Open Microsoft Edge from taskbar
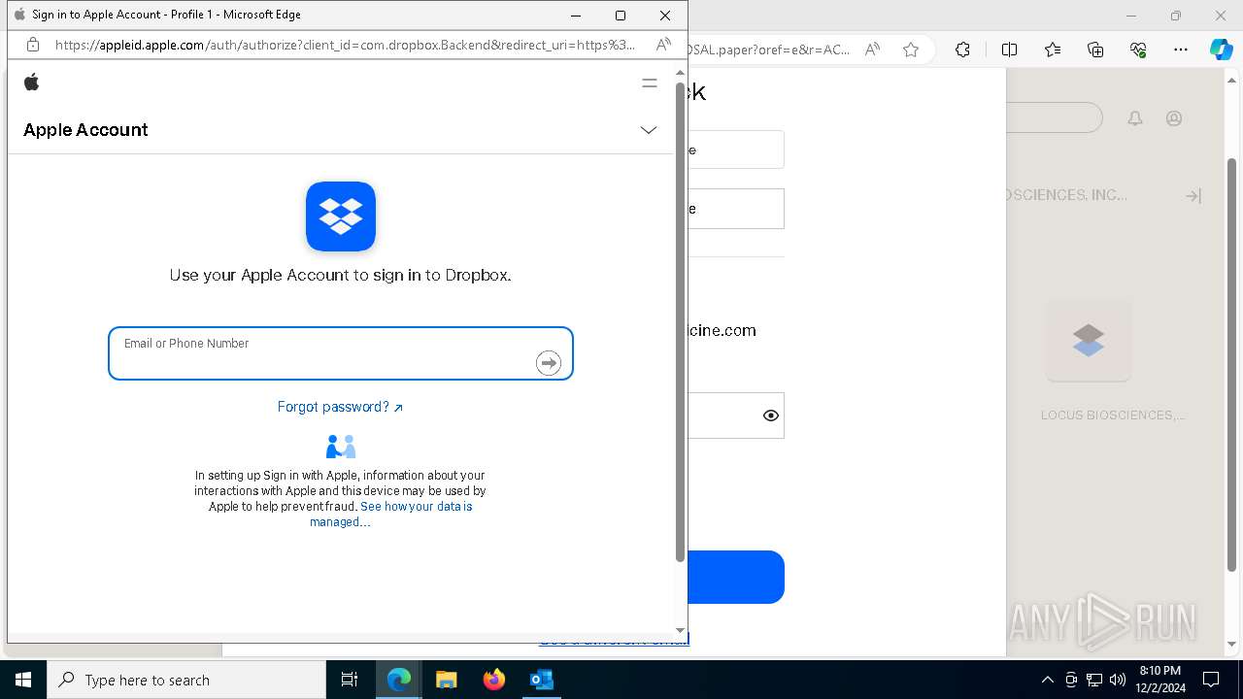Screen dimensions: 1243x699 (x=399, y=680)
